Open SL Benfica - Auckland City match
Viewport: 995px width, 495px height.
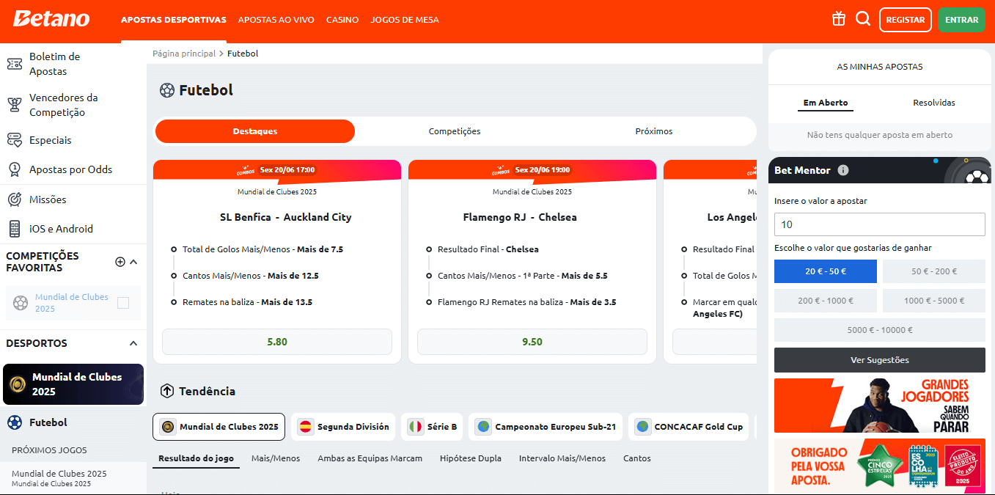(x=286, y=217)
